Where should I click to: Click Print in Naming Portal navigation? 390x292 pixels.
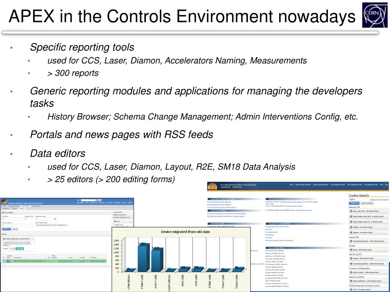381,185
